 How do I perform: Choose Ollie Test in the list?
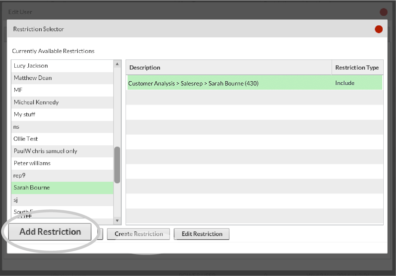point(62,139)
